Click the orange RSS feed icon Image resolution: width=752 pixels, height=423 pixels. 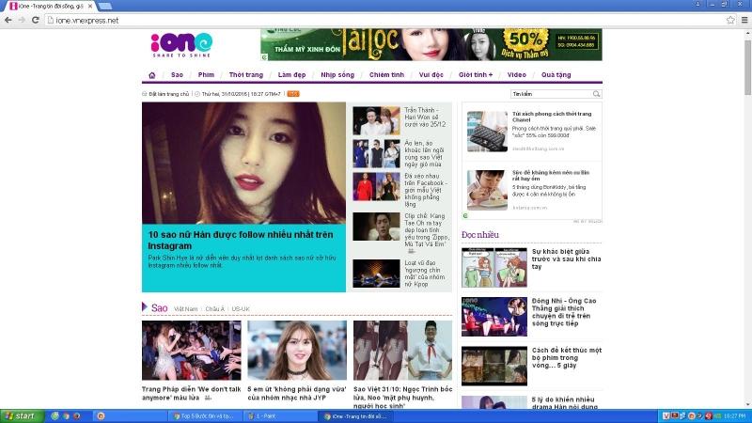(x=293, y=94)
